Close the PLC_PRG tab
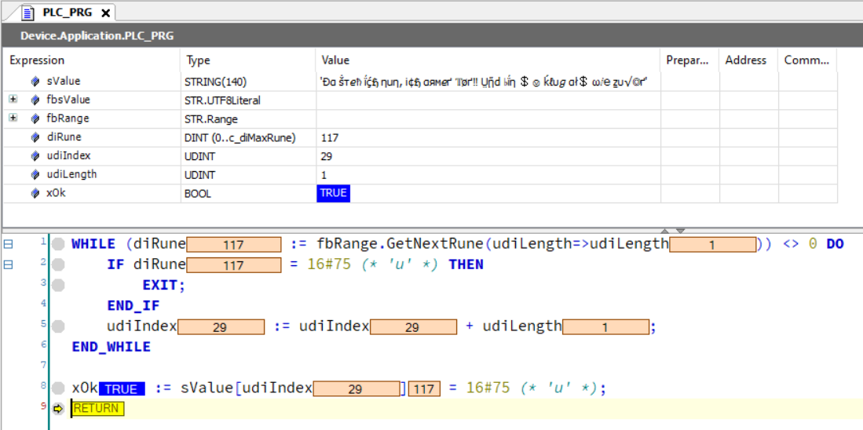This screenshot has height=430, width=863. coord(105,13)
